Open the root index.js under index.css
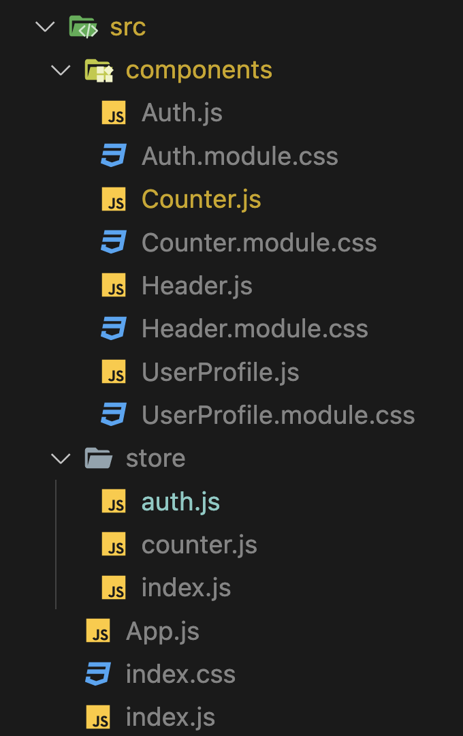 (170, 718)
